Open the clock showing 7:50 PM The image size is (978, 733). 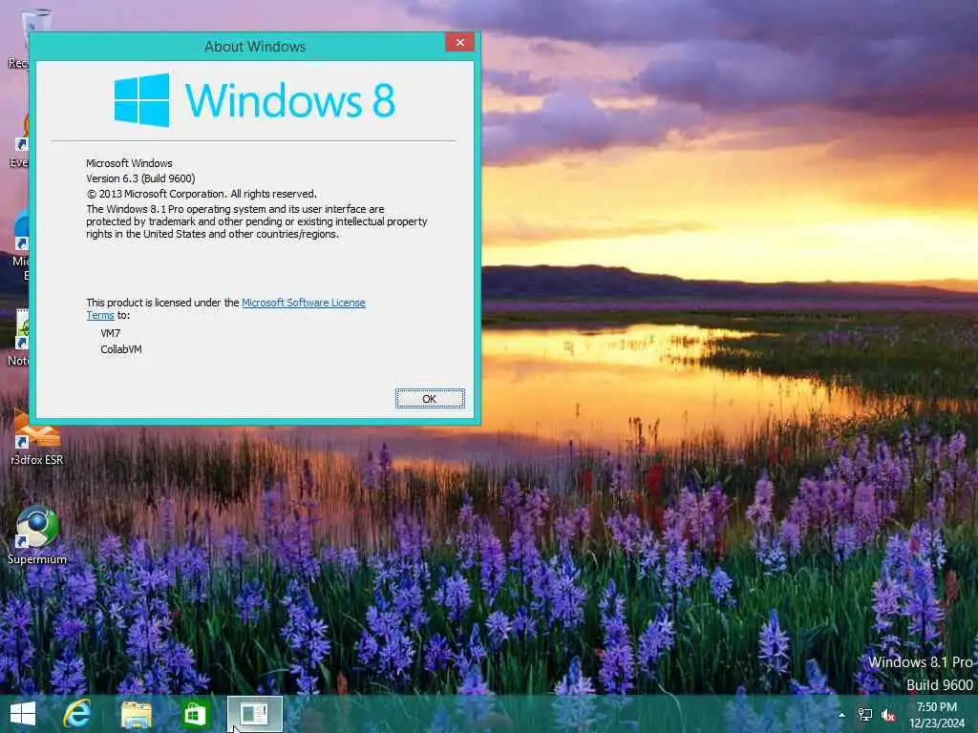point(936,715)
